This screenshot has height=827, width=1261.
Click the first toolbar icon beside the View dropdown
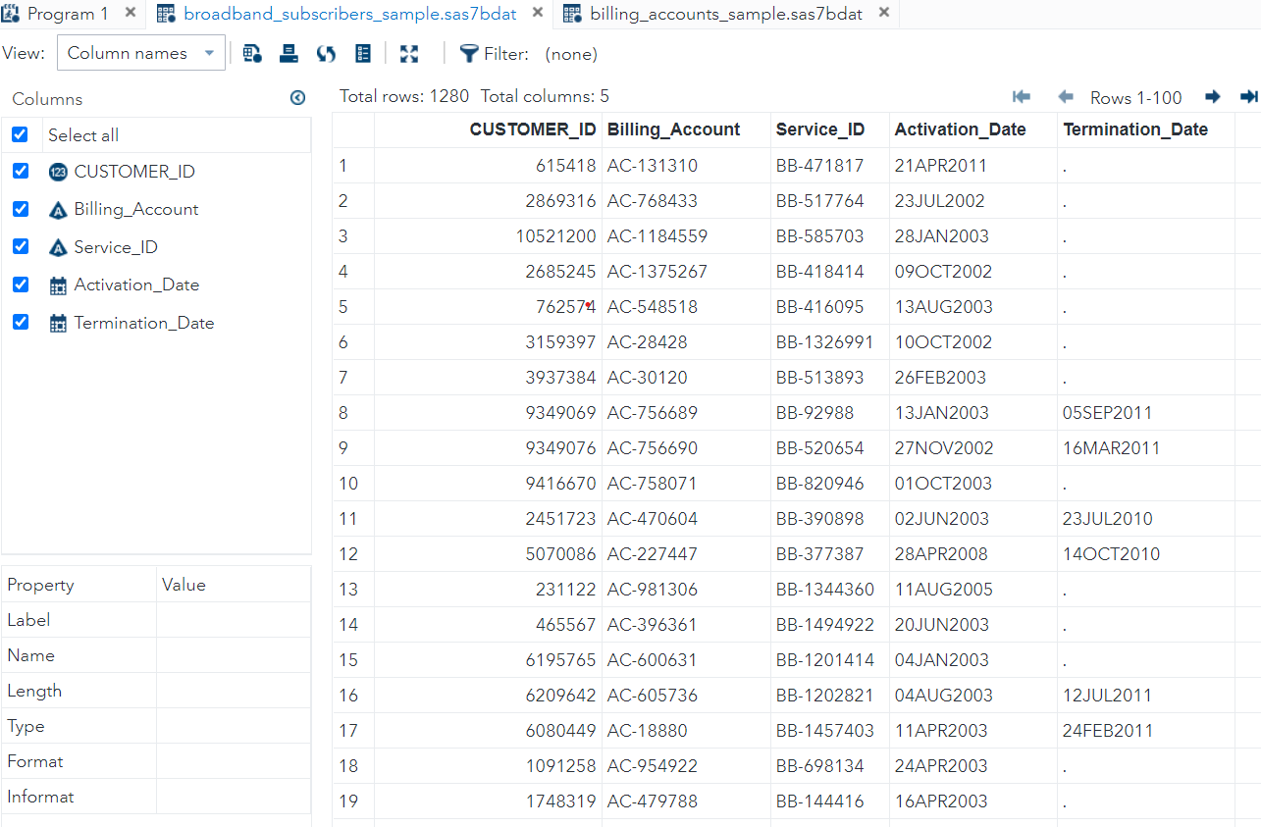tap(252, 54)
